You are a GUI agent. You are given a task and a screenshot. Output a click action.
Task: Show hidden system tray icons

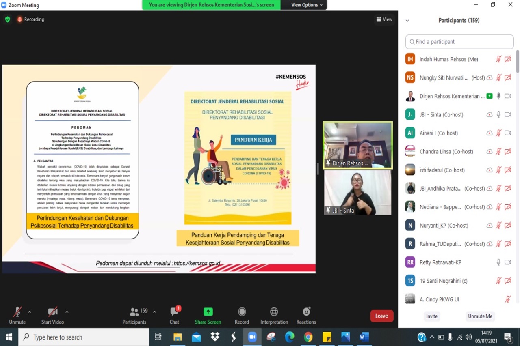click(432, 337)
